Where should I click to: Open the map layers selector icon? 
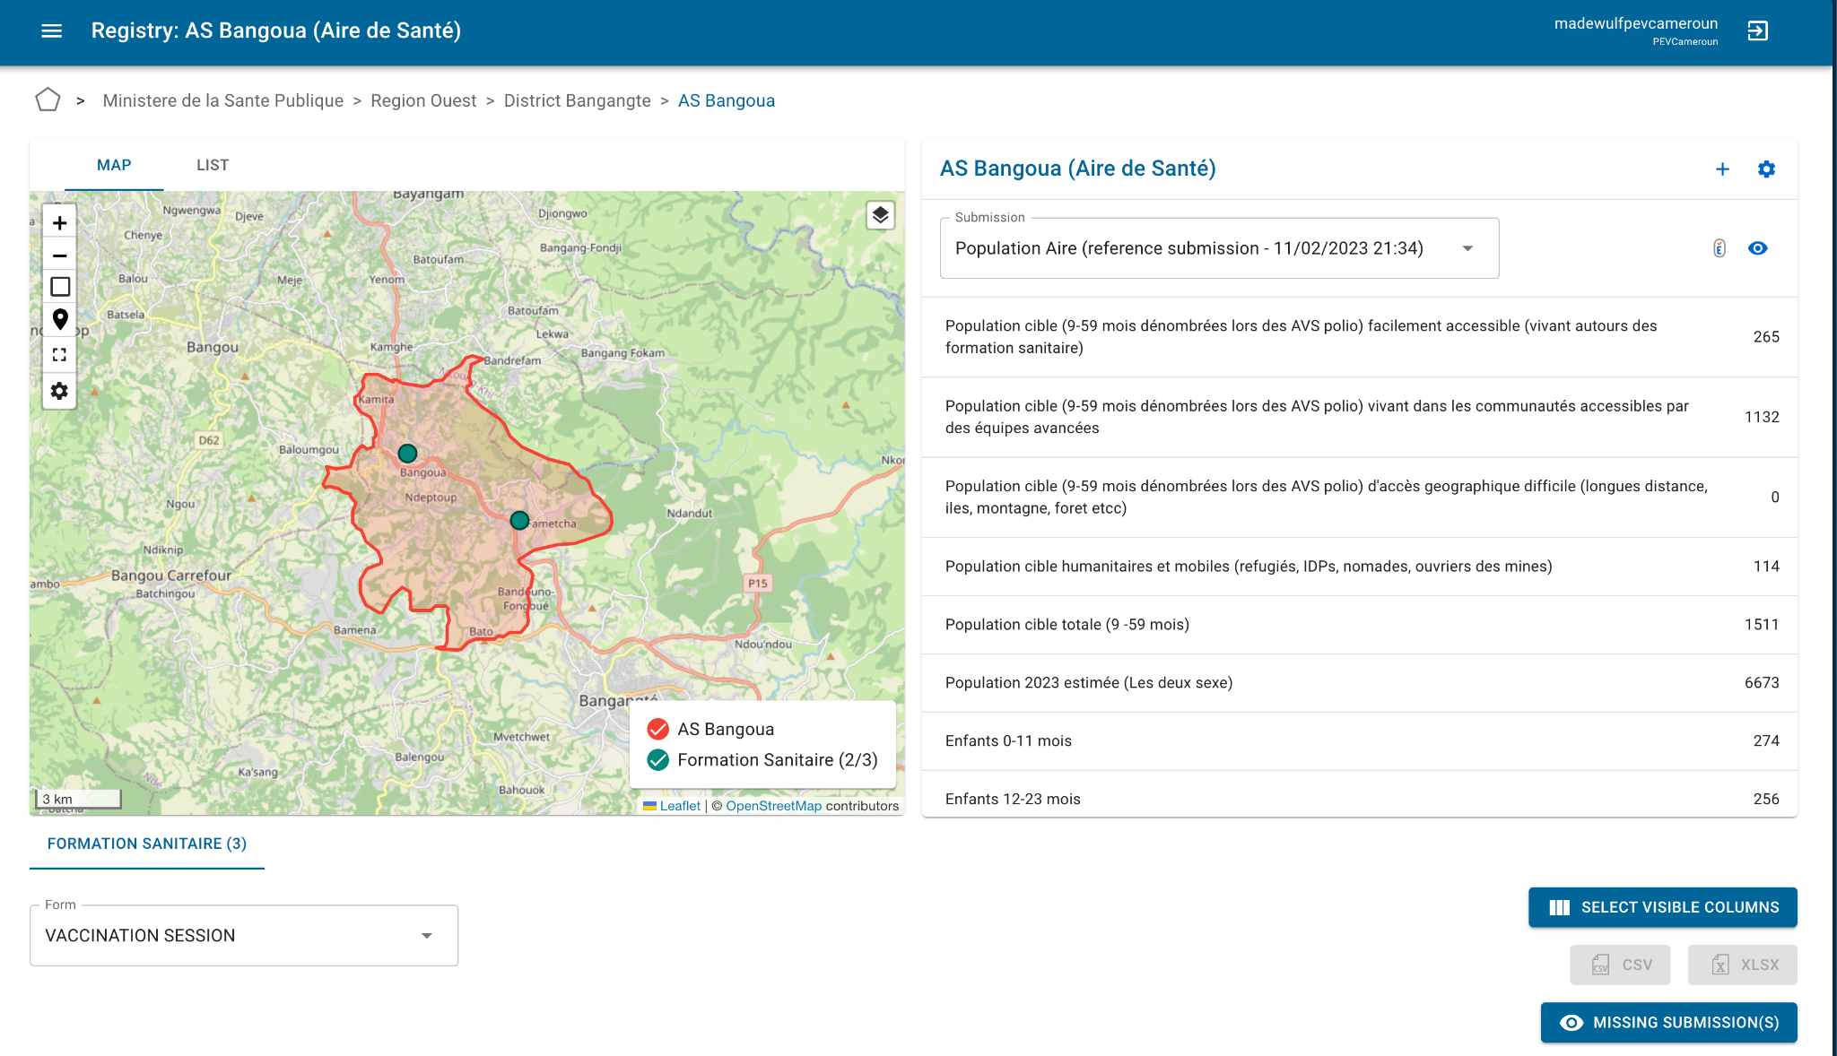(x=880, y=215)
